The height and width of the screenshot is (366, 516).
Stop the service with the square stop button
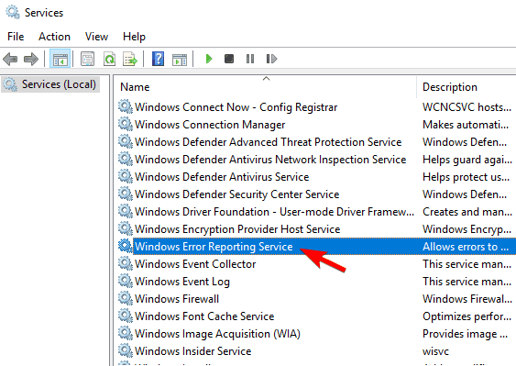point(229,59)
